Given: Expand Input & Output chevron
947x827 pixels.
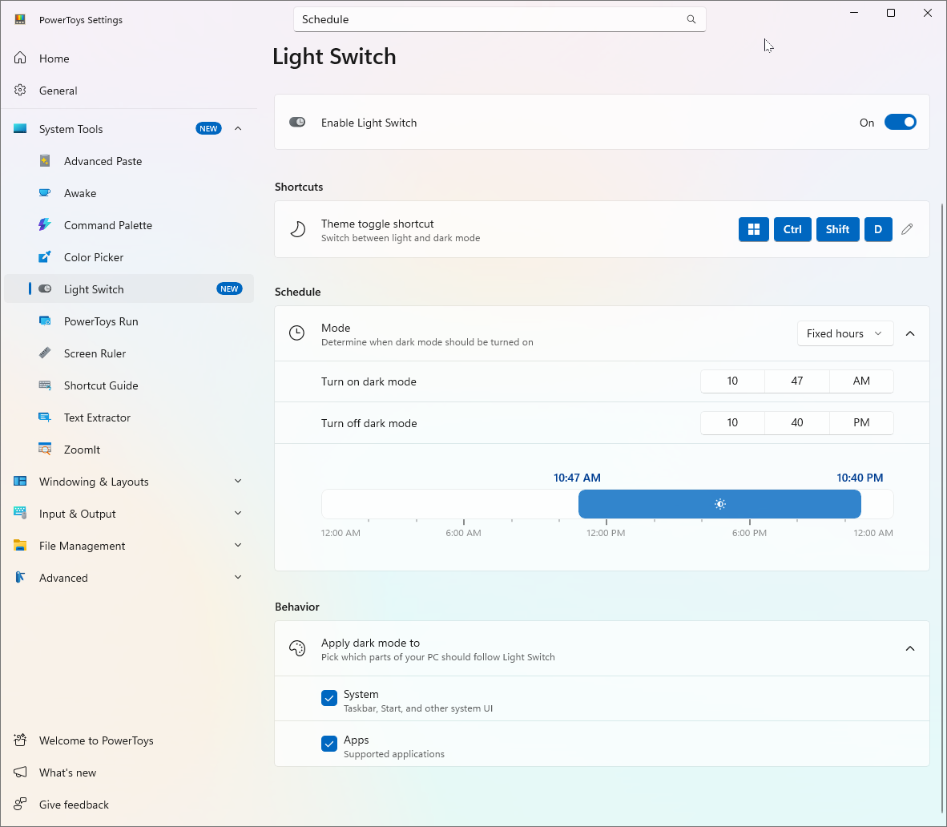Looking at the screenshot, I should tap(238, 514).
